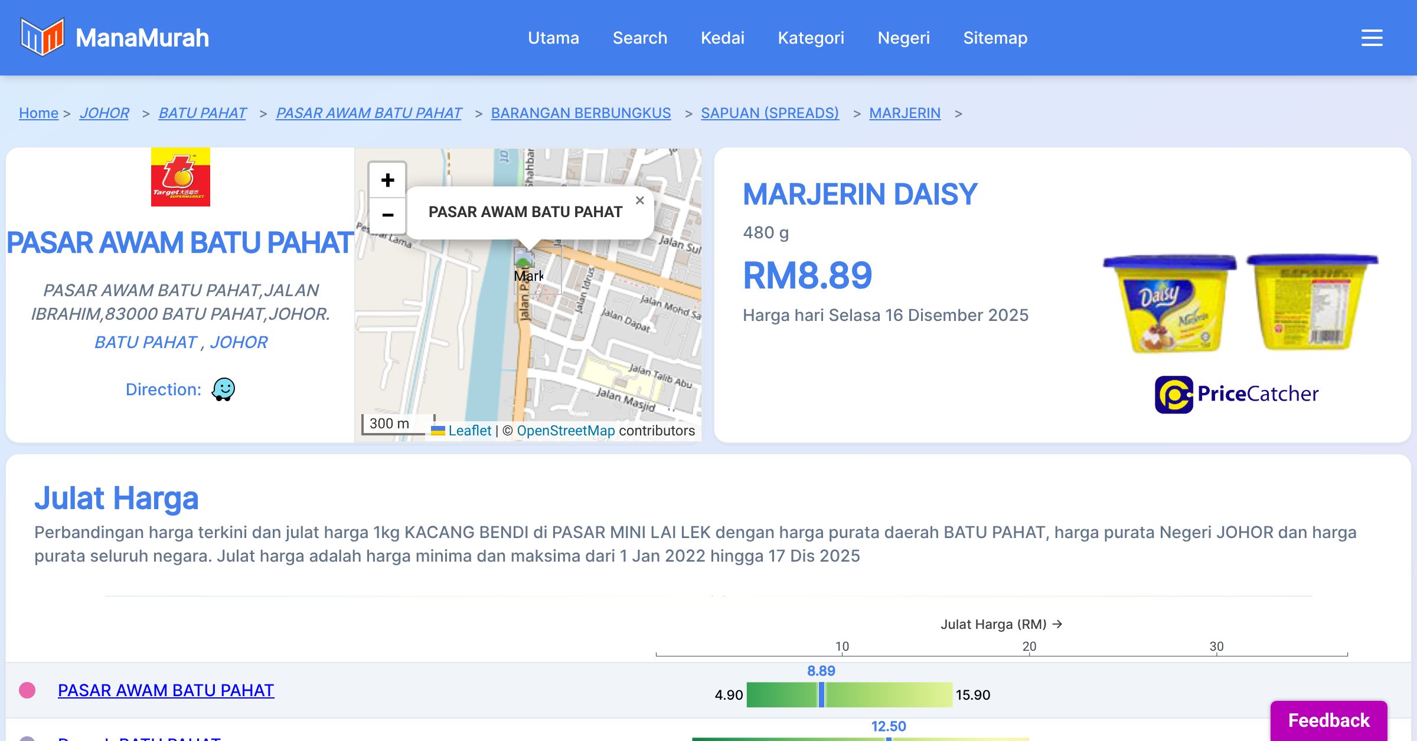Open SAPUAN (SPREADS) breadcrumb
Viewport: 1417px width, 741px height.
coord(769,113)
